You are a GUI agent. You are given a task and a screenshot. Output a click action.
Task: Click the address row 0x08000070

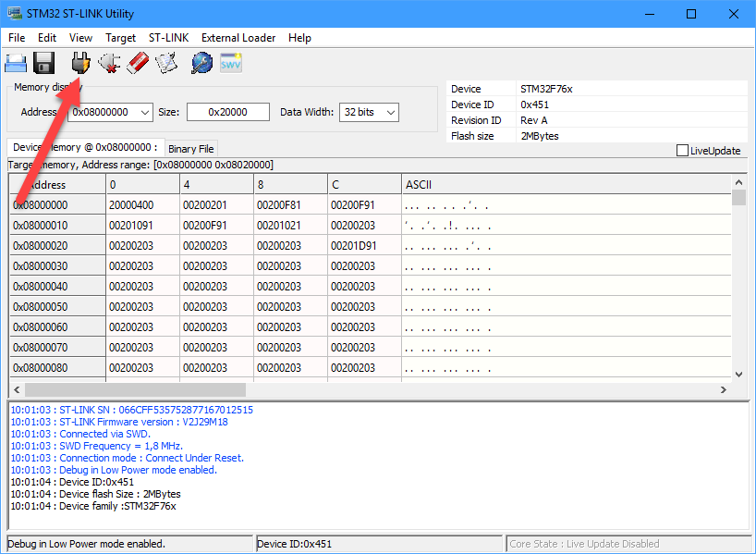click(57, 347)
